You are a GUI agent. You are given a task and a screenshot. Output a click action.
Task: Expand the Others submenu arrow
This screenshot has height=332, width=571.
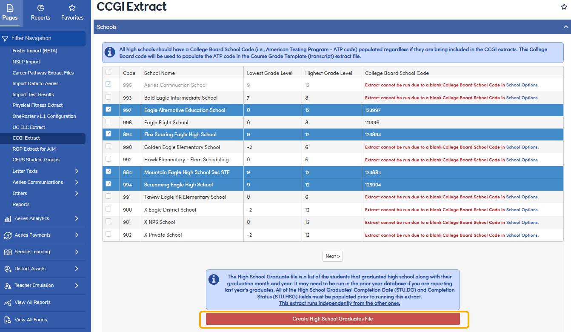click(x=77, y=193)
